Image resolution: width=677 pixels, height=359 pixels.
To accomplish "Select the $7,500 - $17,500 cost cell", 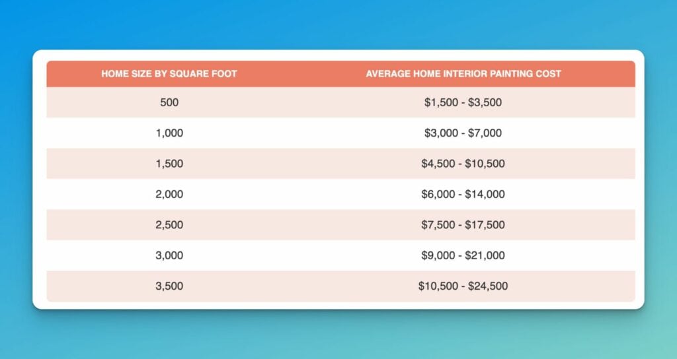I will [463, 225].
